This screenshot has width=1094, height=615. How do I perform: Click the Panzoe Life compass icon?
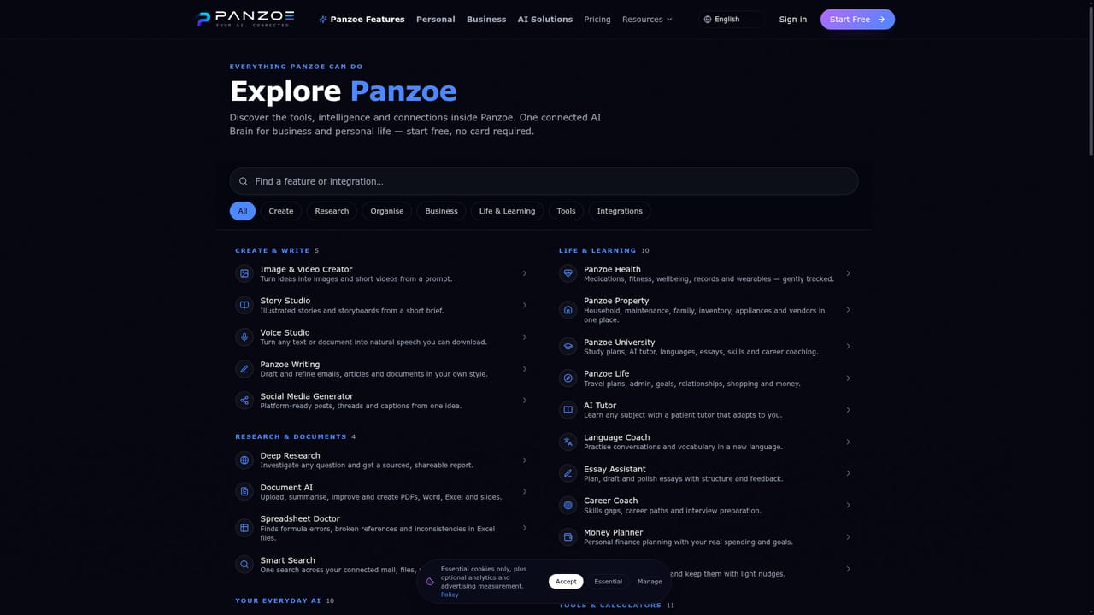pyautogui.click(x=568, y=378)
